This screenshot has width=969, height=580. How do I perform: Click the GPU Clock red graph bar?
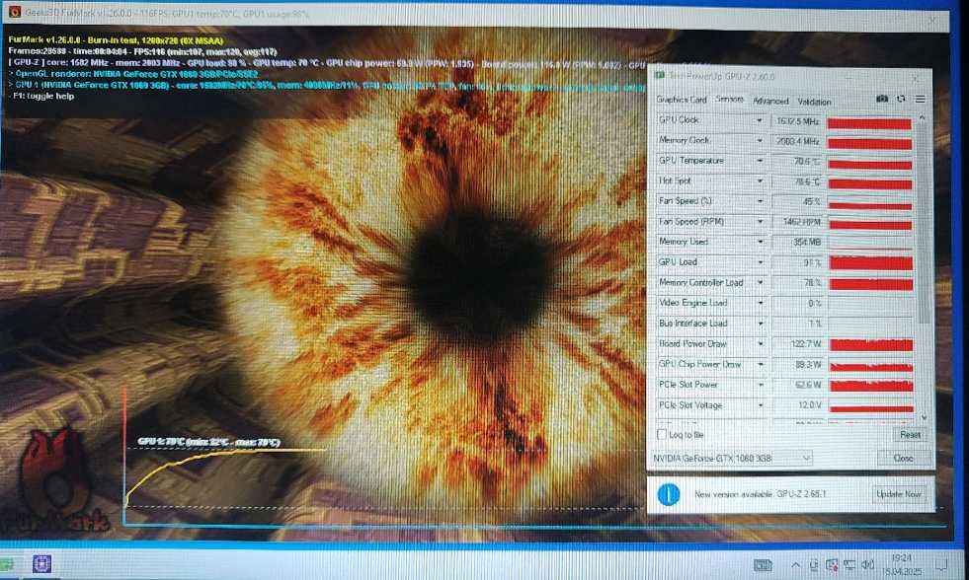pos(869,123)
